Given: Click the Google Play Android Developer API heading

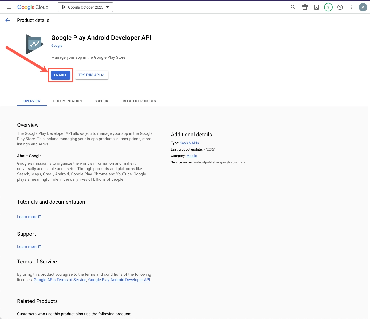Looking at the screenshot, I should (x=101, y=38).
